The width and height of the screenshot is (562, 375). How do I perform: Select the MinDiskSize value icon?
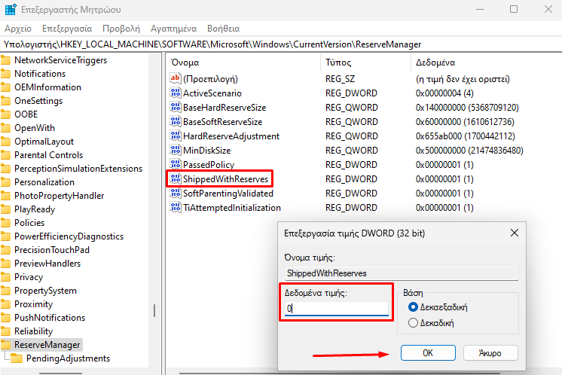click(176, 150)
